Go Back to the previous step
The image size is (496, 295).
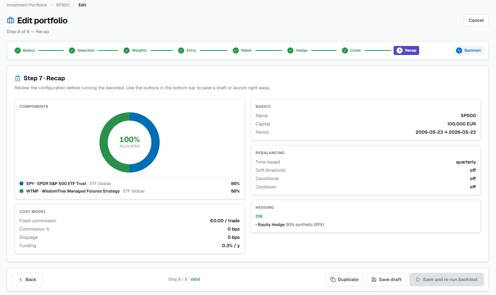coord(27,280)
